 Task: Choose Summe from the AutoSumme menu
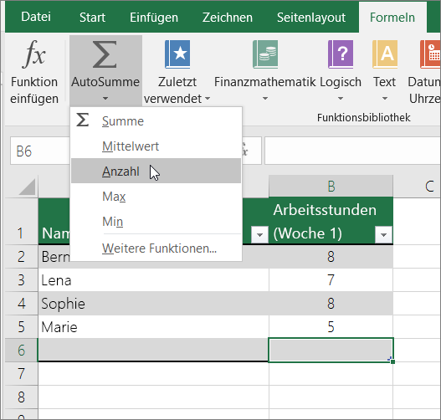pos(156,120)
